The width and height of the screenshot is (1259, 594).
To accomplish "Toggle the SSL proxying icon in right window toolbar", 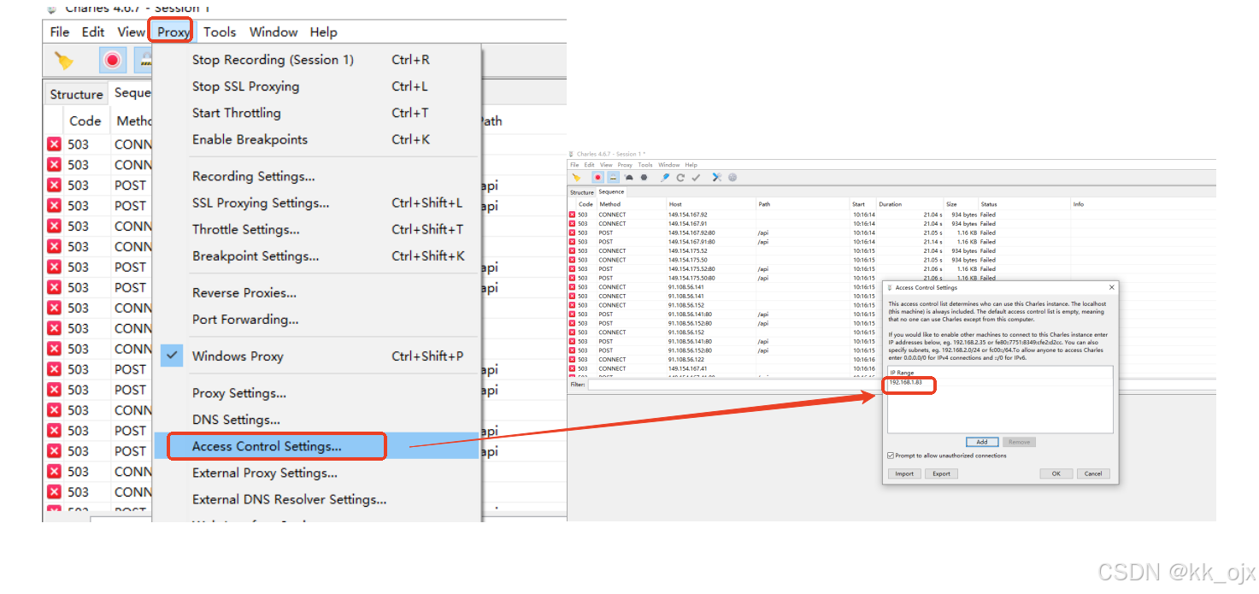I will pyautogui.click(x=613, y=178).
